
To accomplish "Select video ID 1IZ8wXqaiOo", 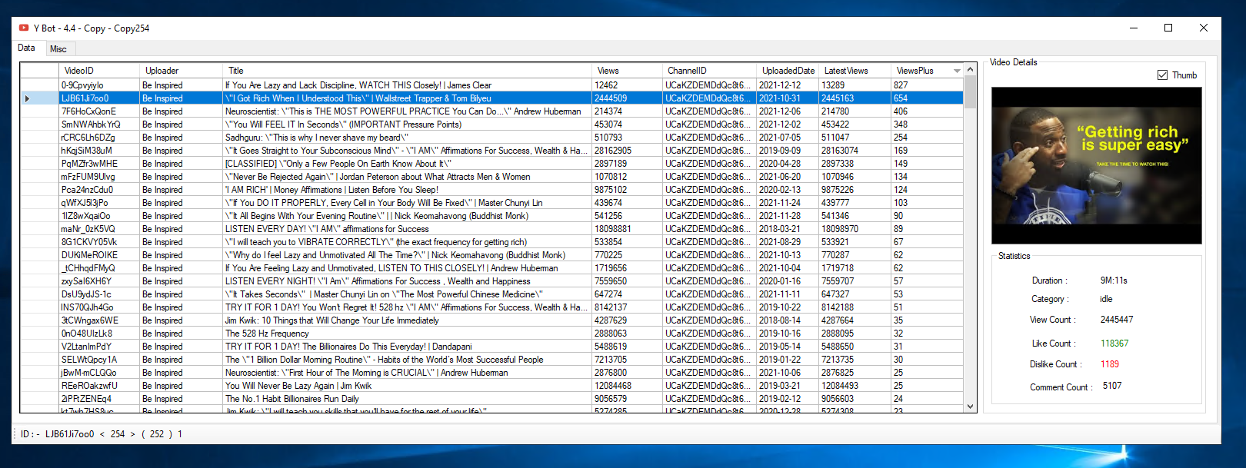I will tap(85, 216).
